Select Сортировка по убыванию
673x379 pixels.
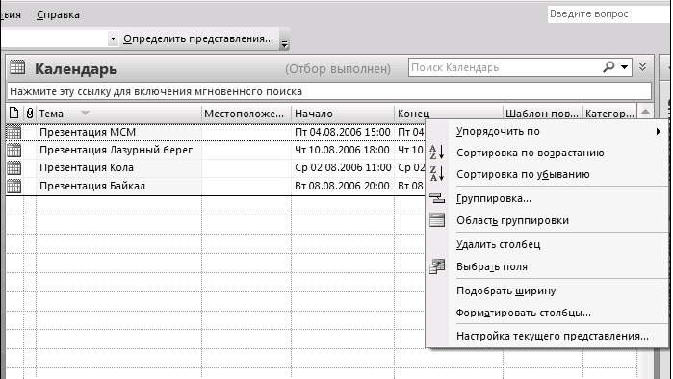pos(523,174)
